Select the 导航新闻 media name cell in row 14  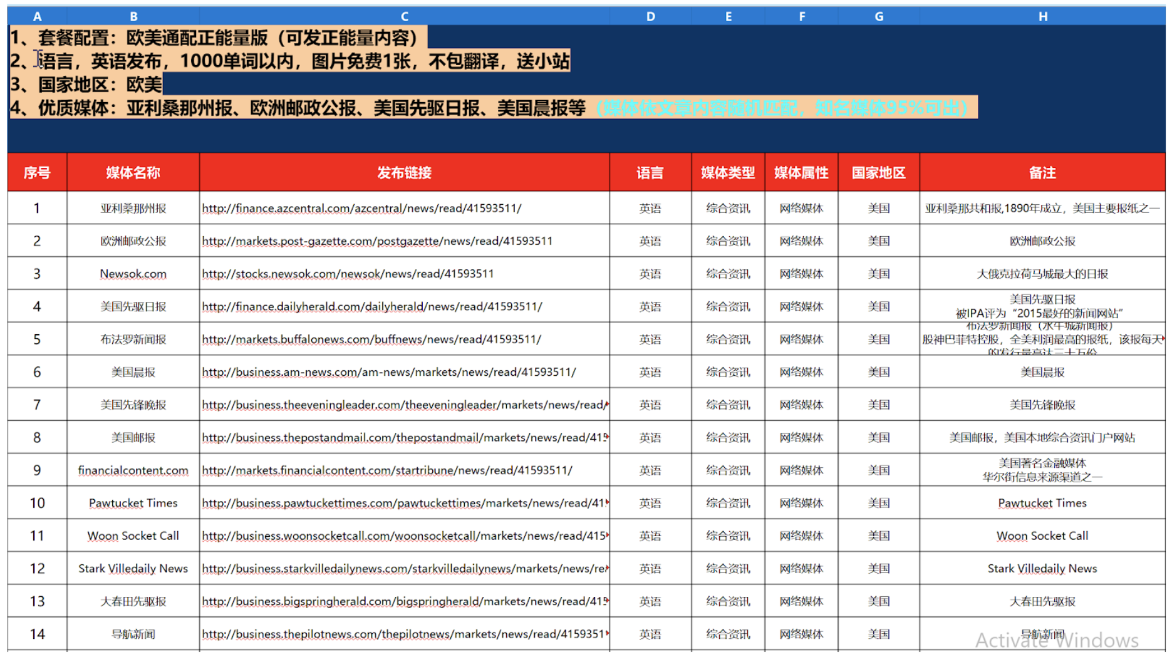(x=133, y=634)
